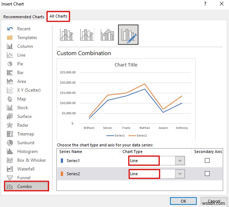Click the Series Name column header

tap(71, 152)
